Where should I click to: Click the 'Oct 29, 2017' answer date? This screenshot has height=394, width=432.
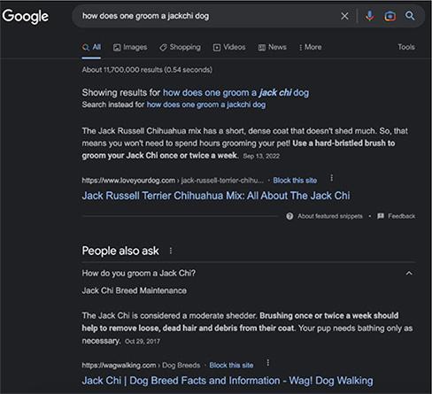[x=143, y=342]
